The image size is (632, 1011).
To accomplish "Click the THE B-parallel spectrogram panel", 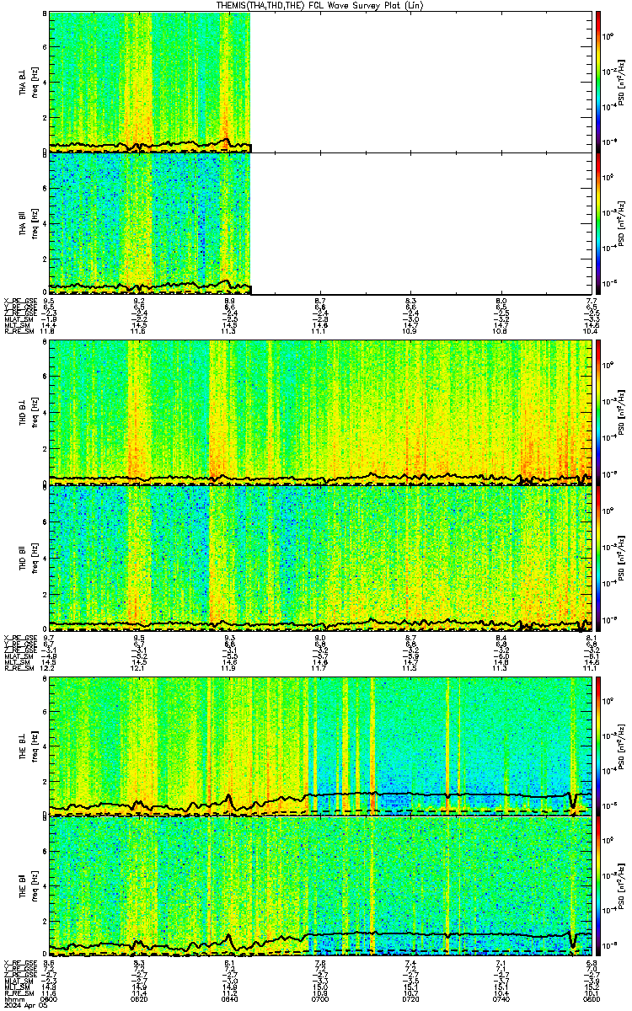I will (x=320, y=885).
